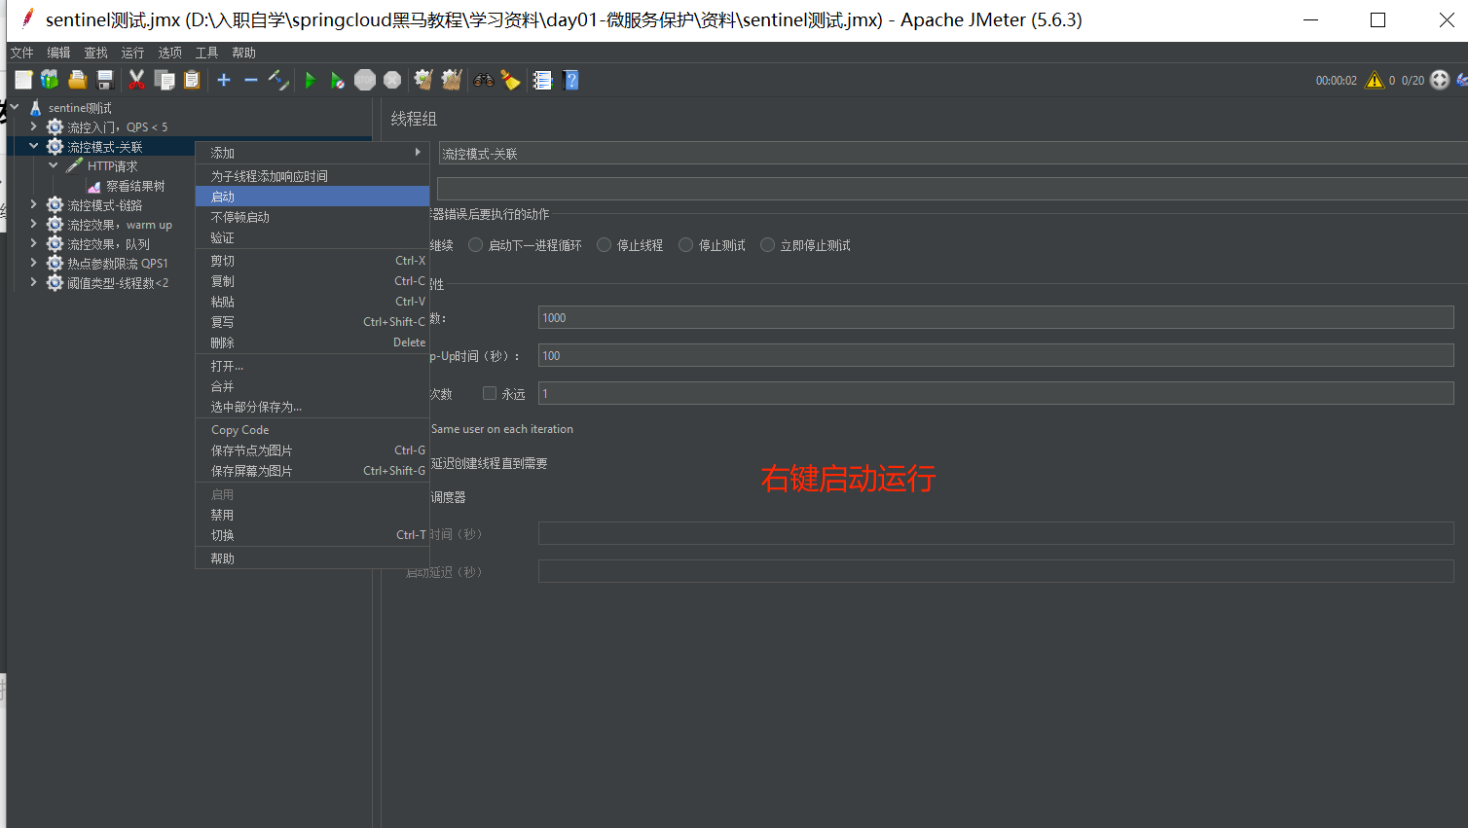Image resolution: width=1468 pixels, height=828 pixels.
Task: Expand the 流控效果 队列 node
Action: tap(33, 243)
